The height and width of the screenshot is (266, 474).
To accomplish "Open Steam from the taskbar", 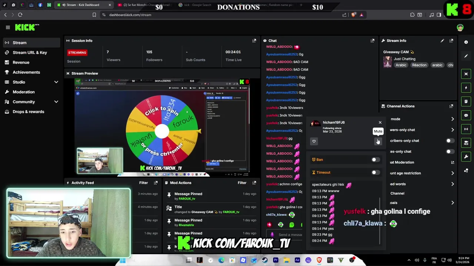I will click(265, 260).
